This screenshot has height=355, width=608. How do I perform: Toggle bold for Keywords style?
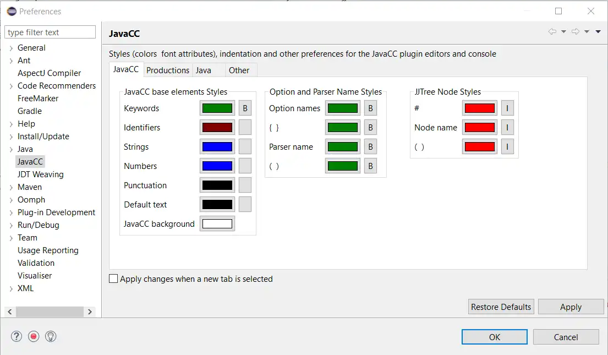(245, 108)
